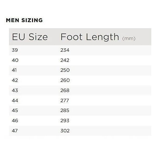This screenshot has width=156, height=156.
Task: Click foot length value 277
Action: [x=64, y=101]
